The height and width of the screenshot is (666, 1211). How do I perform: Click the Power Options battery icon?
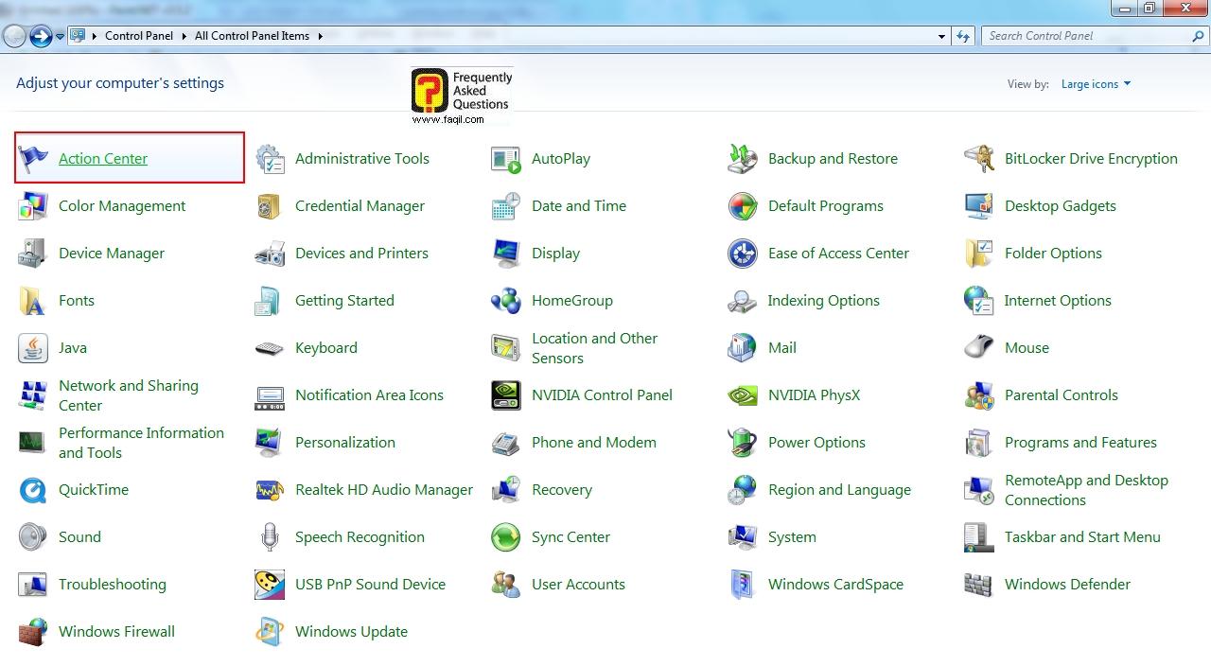tap(743, 443)
